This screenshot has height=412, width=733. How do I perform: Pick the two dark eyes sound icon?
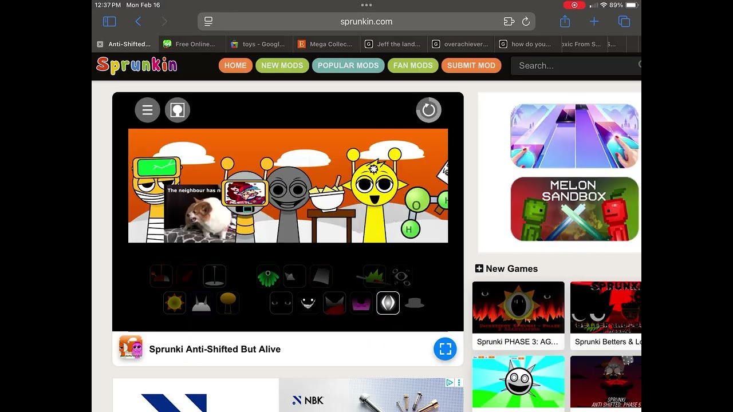[281, 303]
